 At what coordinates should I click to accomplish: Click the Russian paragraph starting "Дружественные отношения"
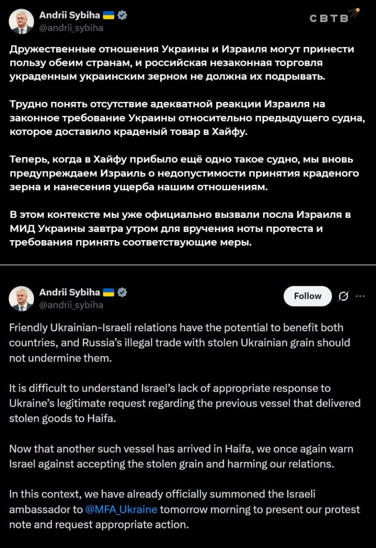(x=182, y=63)
